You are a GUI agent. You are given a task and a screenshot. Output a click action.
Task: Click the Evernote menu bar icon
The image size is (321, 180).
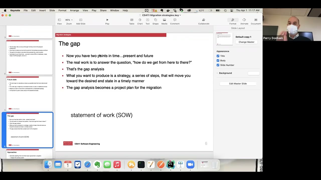[162, 10]
